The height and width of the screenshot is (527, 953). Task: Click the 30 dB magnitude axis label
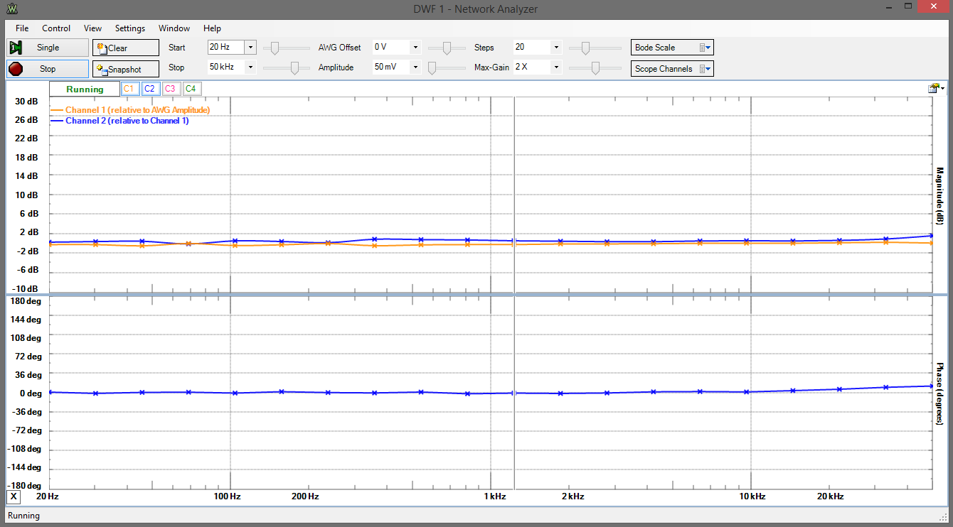click(26, 101)
